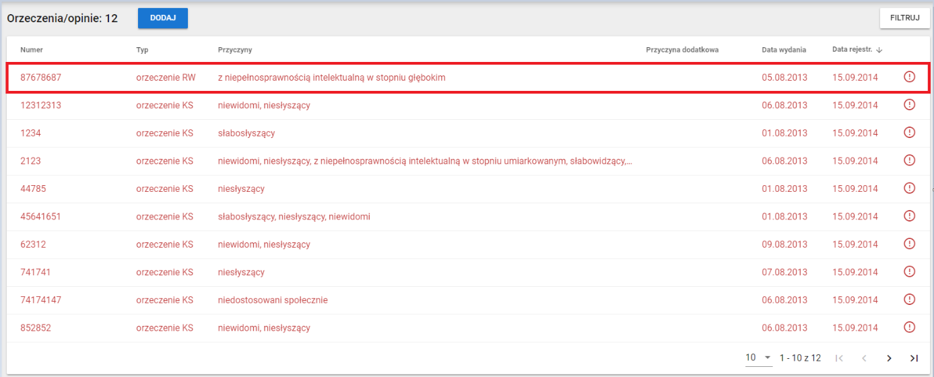Select the row with niedostosowani społecznie

coord(273,300)
